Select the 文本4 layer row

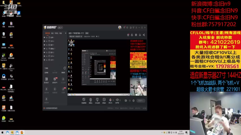(55, 56)
